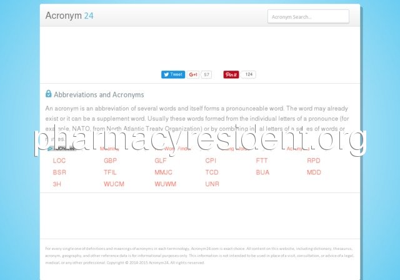Open the FTT acronym link
The width and height of the screenshot is (400, 280).
point(262,161)
